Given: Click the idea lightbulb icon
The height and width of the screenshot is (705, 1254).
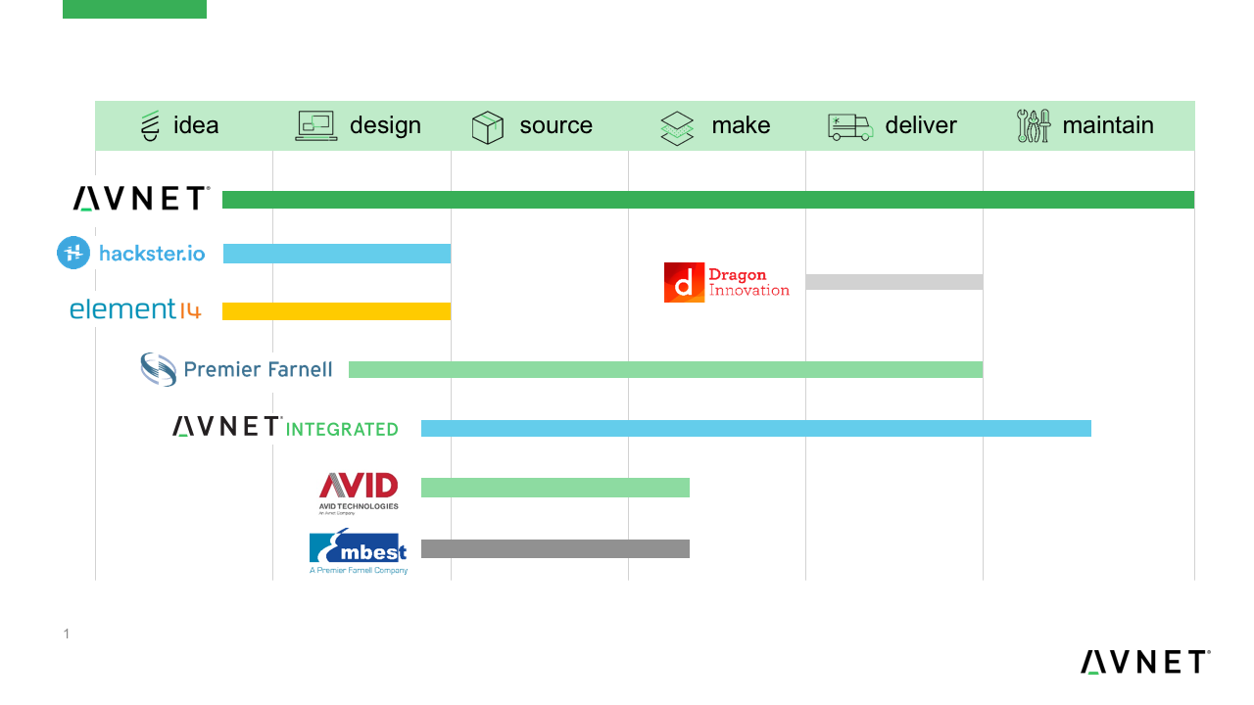Looking at the screenshot, I should point(149,126).
